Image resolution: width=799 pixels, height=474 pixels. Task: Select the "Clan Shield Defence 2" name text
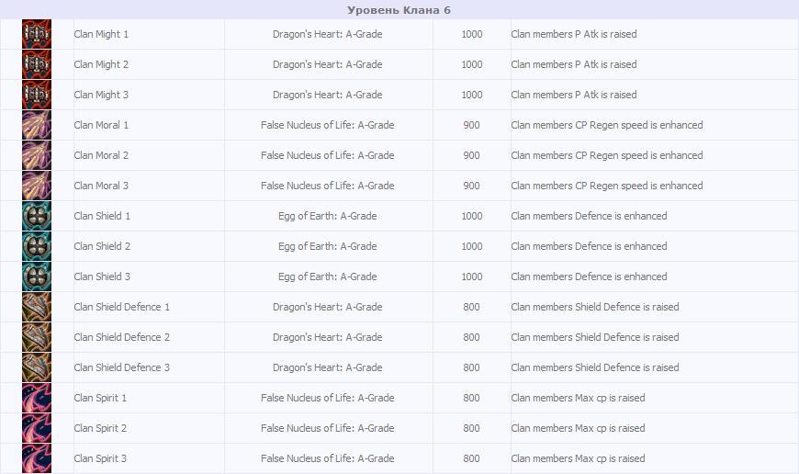tap(121, 337)
